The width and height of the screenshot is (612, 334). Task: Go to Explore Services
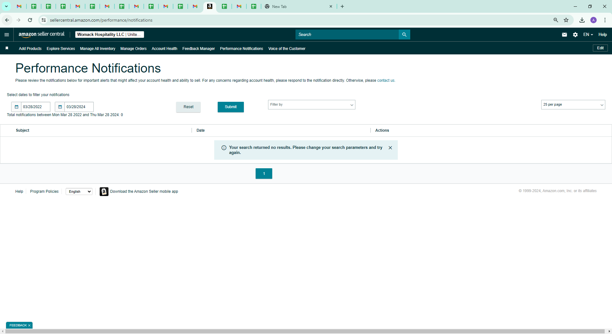pyautogui.click(x=61, y=49)
